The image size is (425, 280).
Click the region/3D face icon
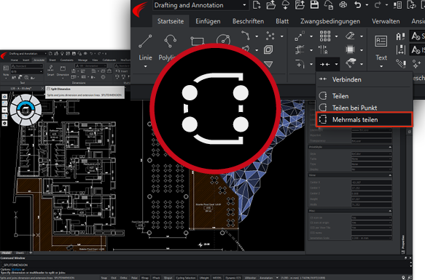[268, 49]
